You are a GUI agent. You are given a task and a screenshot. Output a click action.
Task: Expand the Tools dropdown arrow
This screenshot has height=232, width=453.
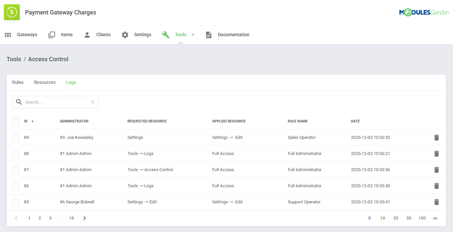[193, 35]
